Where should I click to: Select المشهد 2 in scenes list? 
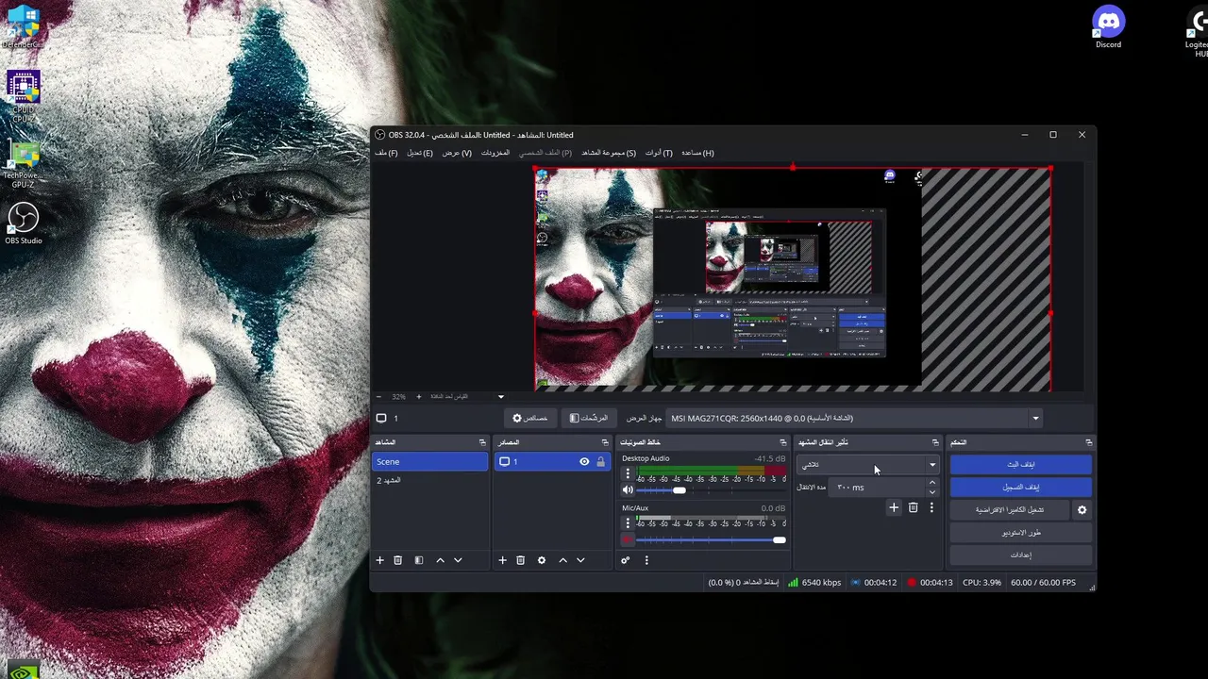click(429, 481)
